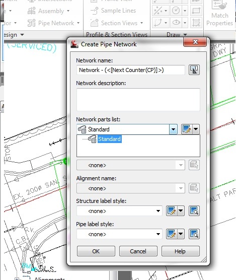236x280 pixels.
Task: Click the Network name input field
Action: coord(130,70)
